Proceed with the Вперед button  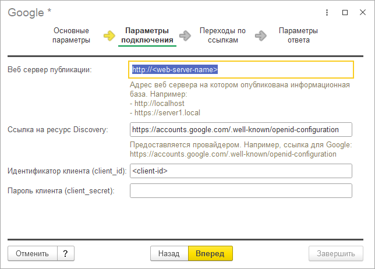210,254
